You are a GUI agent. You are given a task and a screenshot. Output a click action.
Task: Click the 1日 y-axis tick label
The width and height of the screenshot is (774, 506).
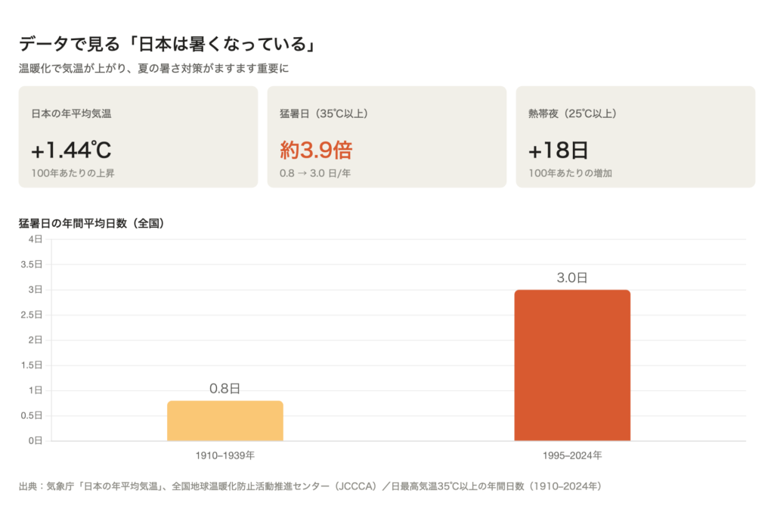point(36,390)
